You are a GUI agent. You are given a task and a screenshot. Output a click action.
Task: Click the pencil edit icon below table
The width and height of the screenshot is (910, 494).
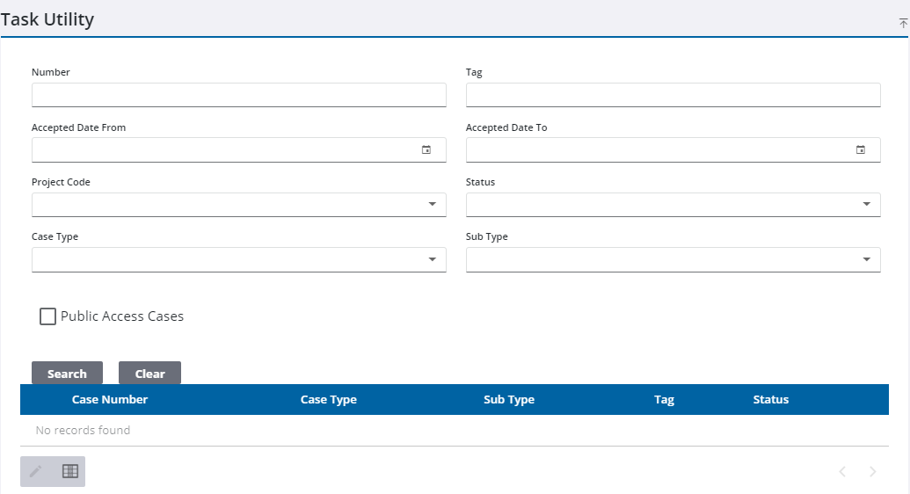(x=36, y=471)
